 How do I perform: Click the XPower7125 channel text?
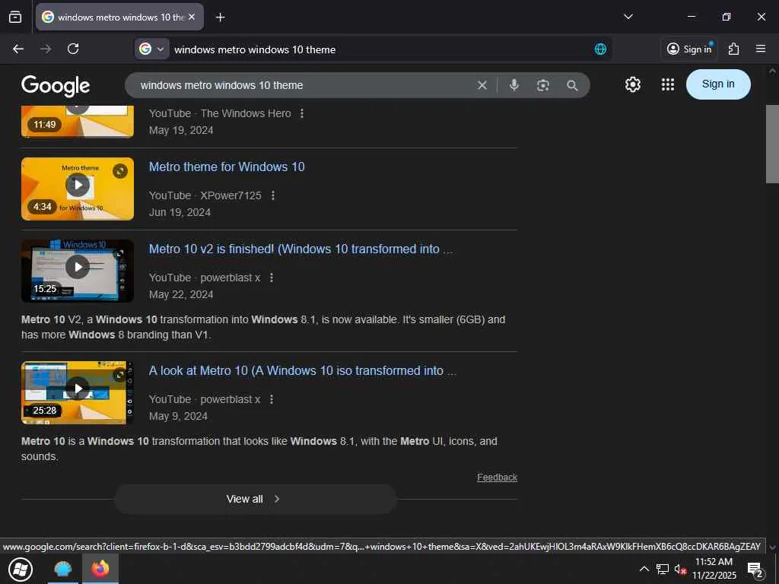point(231,195)
